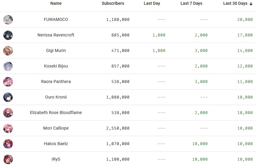Click IRyS's avatar thumbnail
The image size is (257, 166).
point(8,159)
